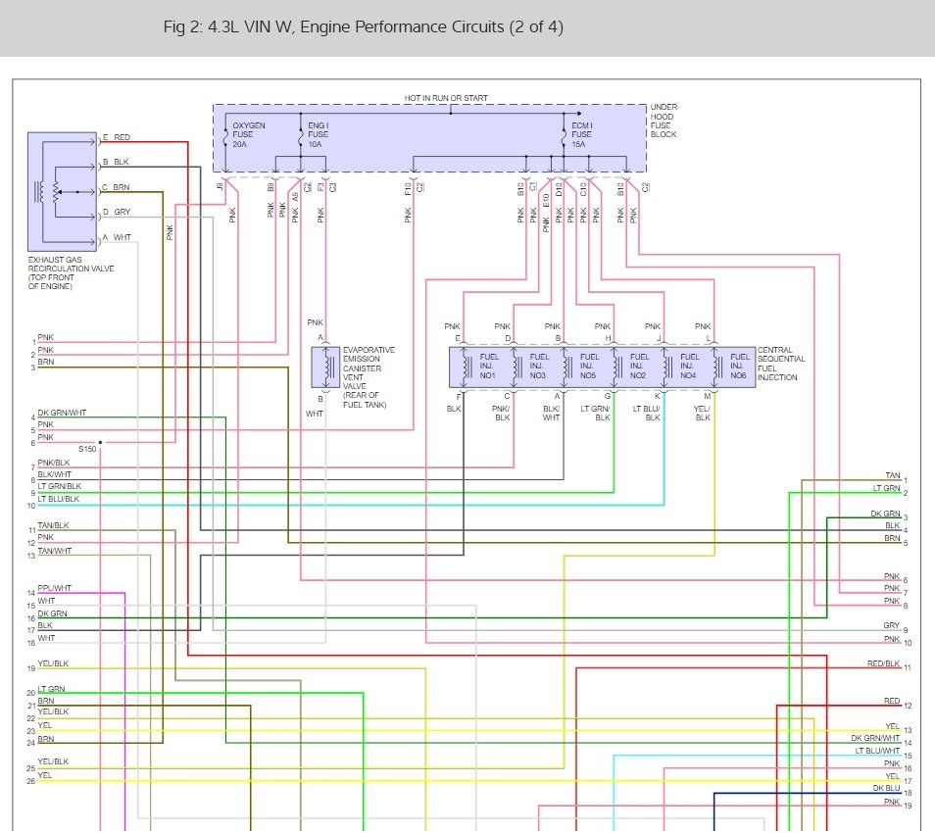This screenshot has height=833, width=935.
Task: Click the Evaporative Emission Canister Vent Valve coil
Action: pos(325,367)
